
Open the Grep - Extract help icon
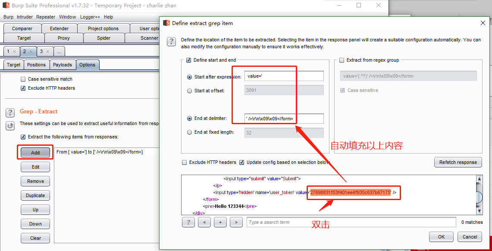pyautogui.click(x=10, y=113)
